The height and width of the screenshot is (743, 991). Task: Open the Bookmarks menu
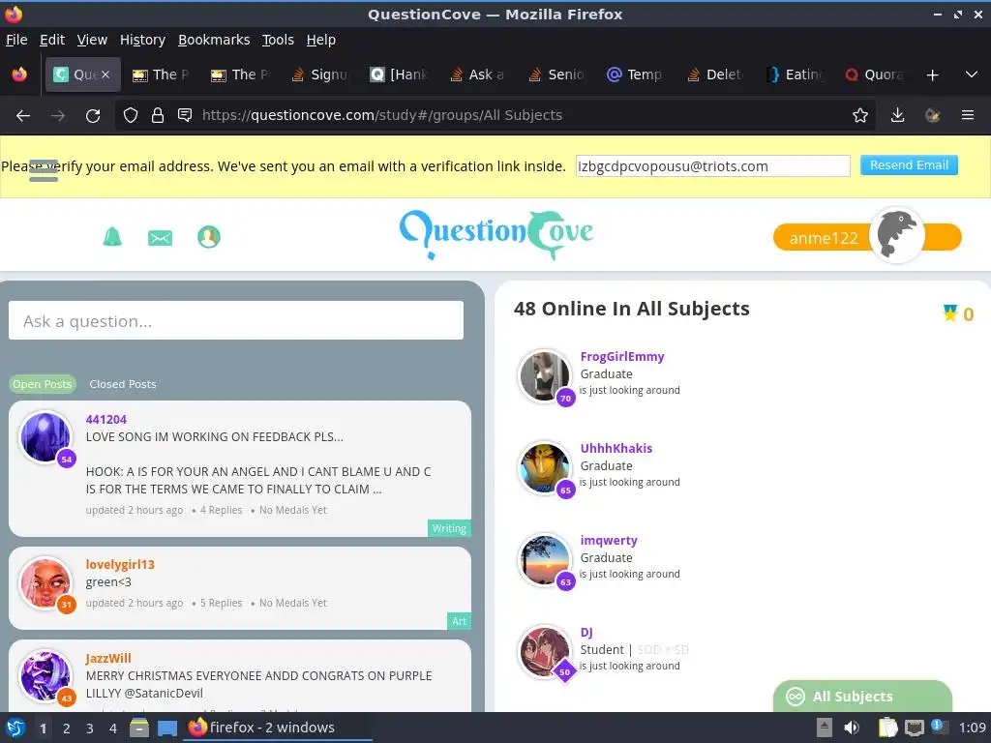click(214, 40)
